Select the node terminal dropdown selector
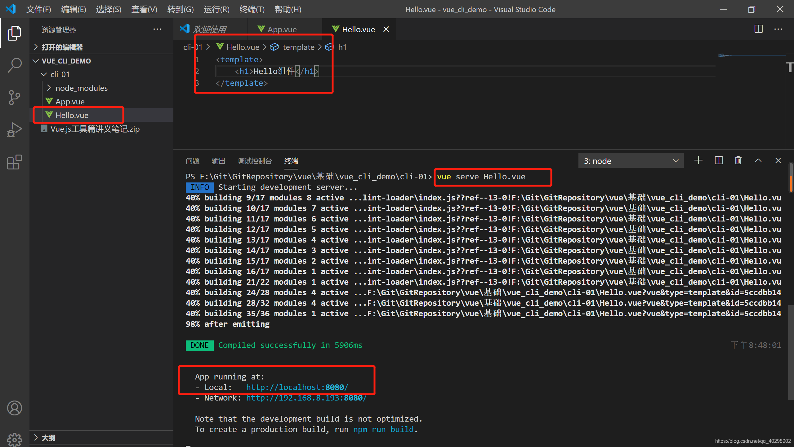The image size is (794, 447). click(x=629, y=160)
